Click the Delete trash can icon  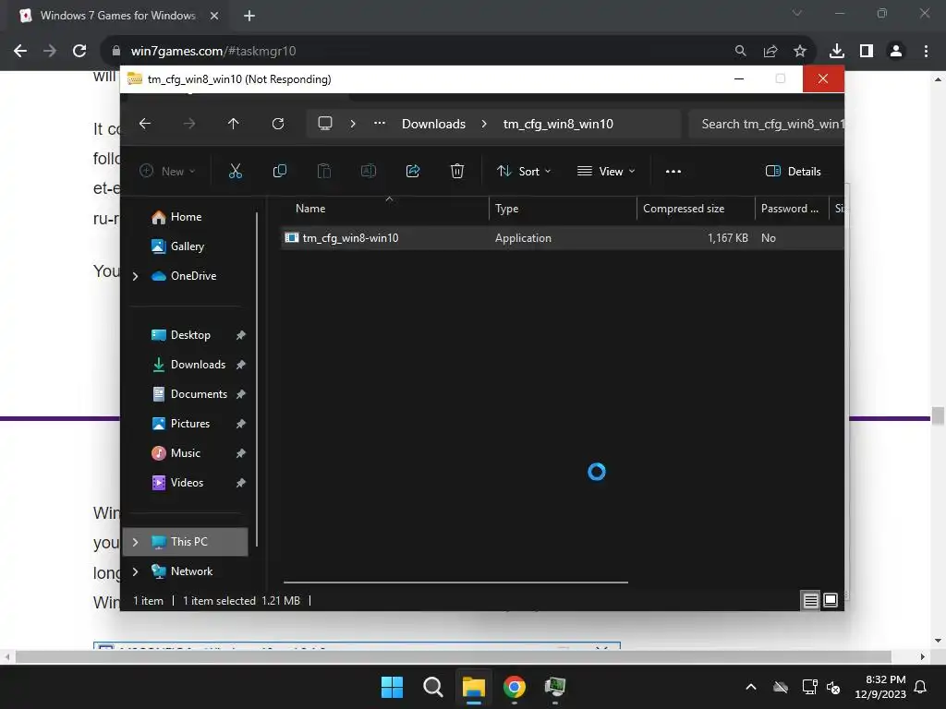coord(457,171)
